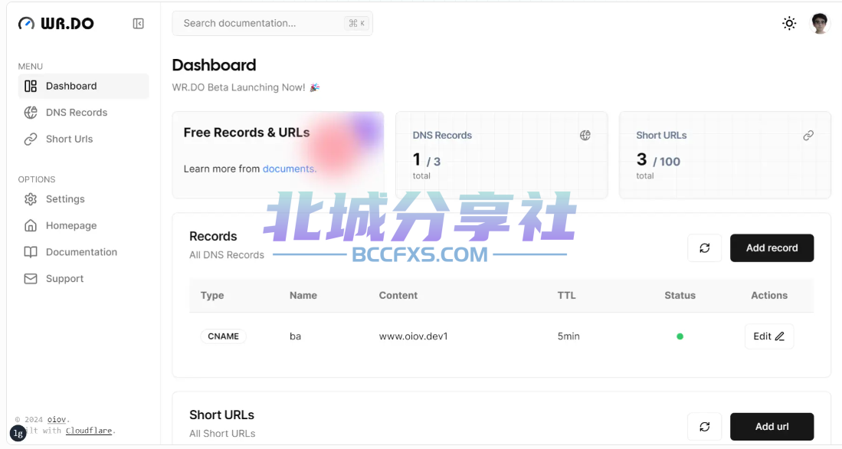Open Documentation from sidebar
The height and width of the screenshot is (449, 842).
click(84, 252)
